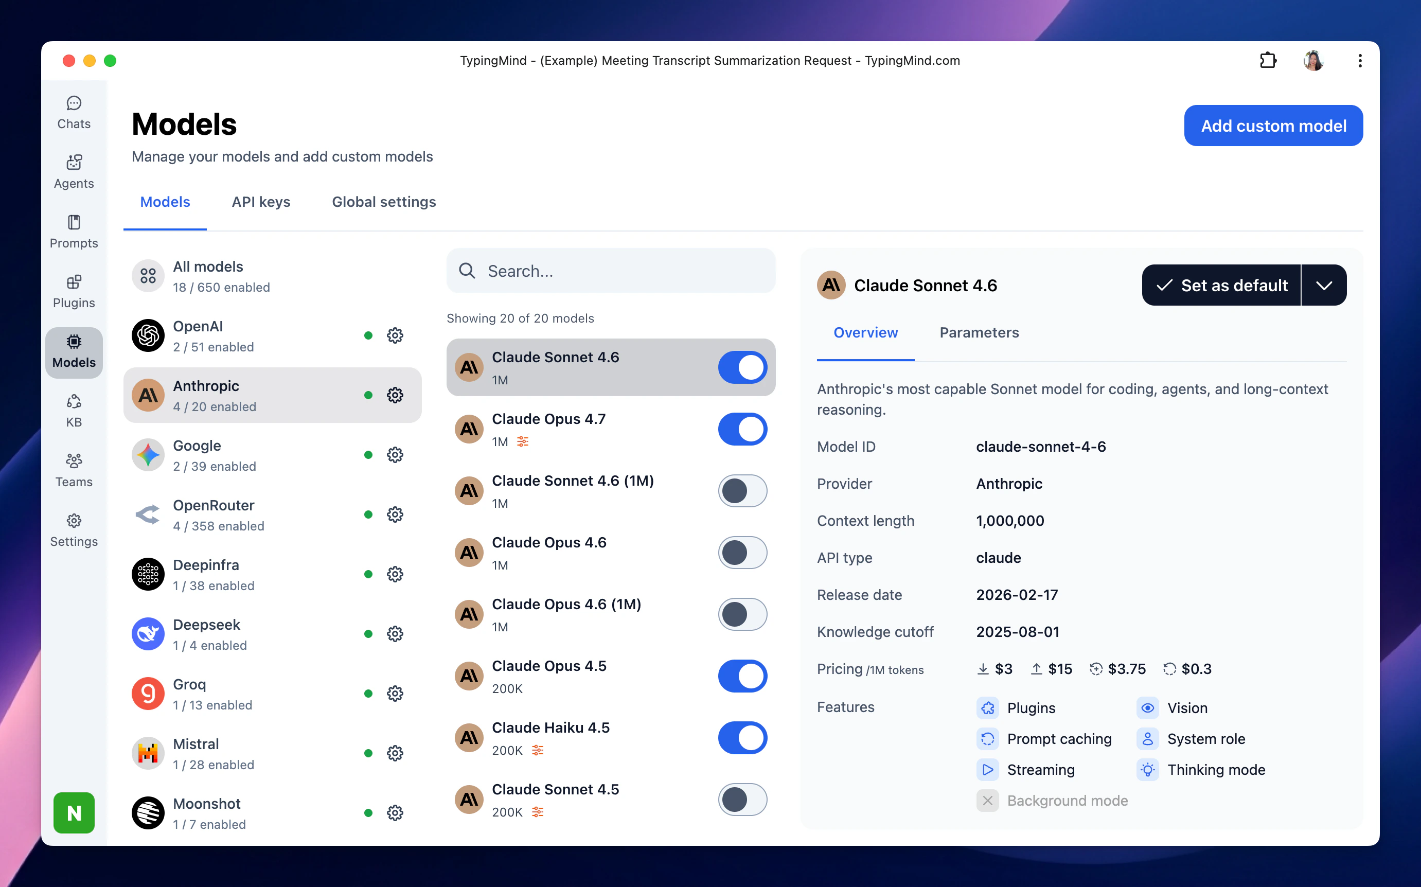Select the Mistral provider
The height and width of the screenshot is (887, 1421).
tap(272, 753)
